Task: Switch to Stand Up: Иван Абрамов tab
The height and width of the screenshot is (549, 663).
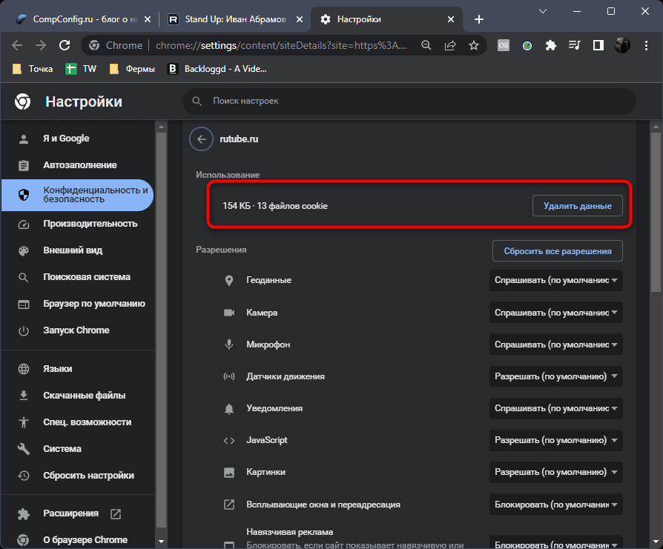Action: tap(235, 19)
